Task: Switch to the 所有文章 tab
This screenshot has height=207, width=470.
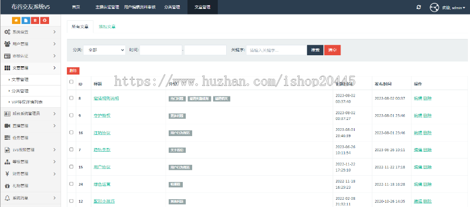Action: 80,27
